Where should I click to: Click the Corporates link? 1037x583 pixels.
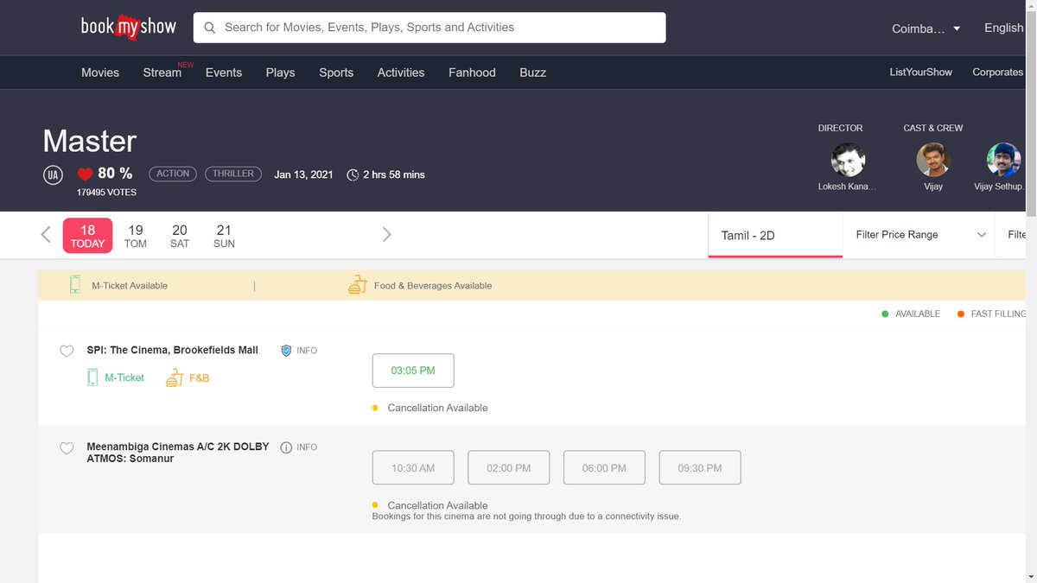click(x=998, y=73)
